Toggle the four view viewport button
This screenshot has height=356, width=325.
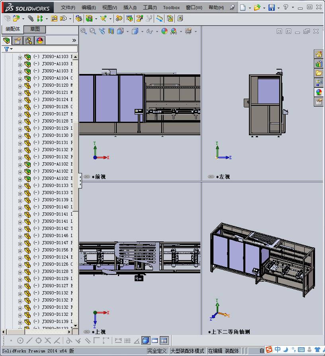pos(164,340)
